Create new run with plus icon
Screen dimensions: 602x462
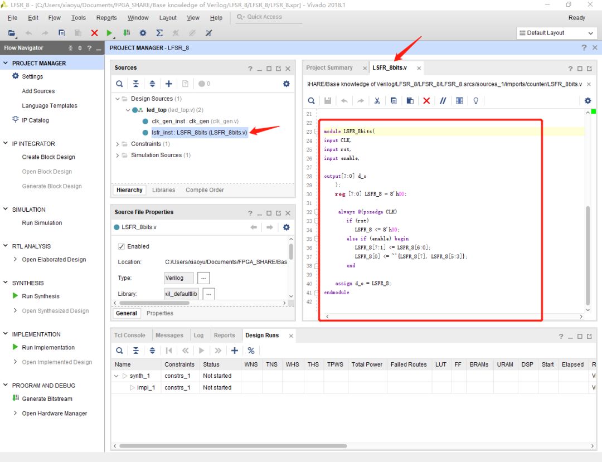point(235,351)
